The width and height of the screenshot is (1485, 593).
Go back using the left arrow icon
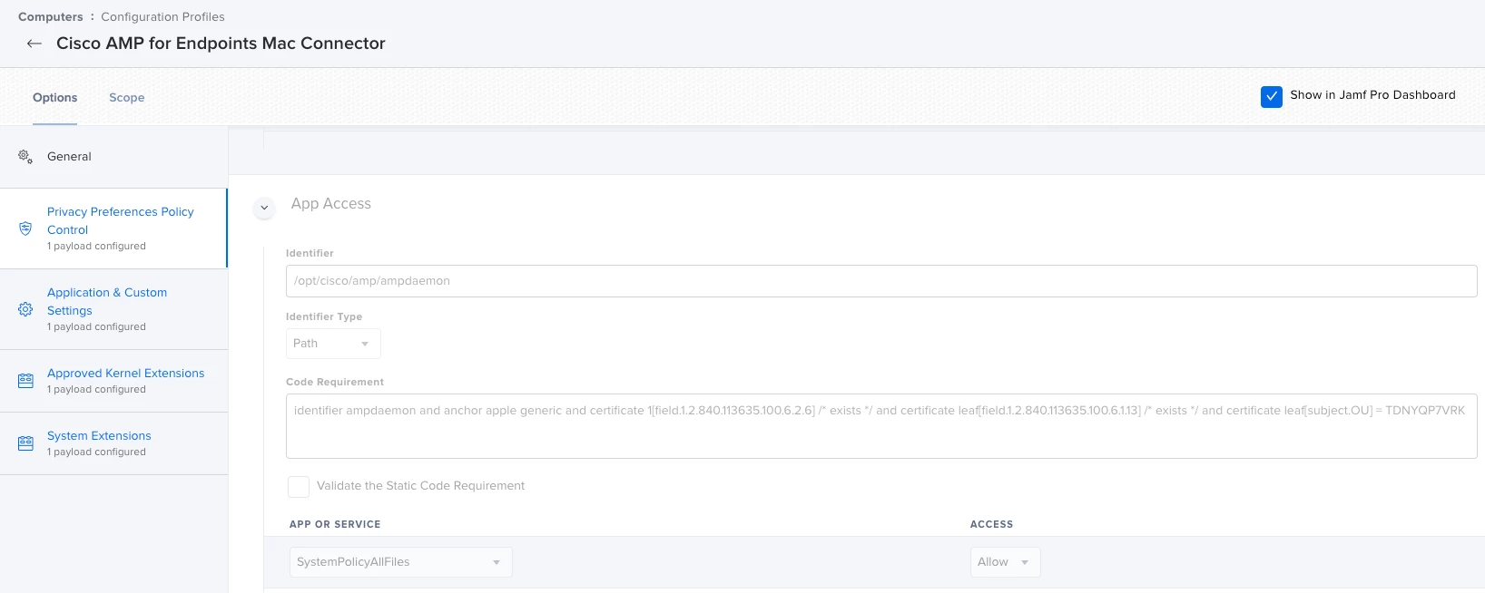[34, 44]
